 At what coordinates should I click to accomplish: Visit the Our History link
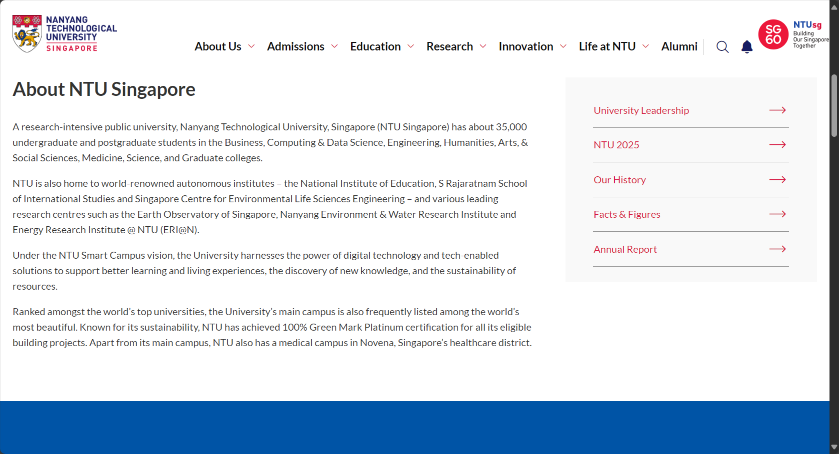click(619, 180)
